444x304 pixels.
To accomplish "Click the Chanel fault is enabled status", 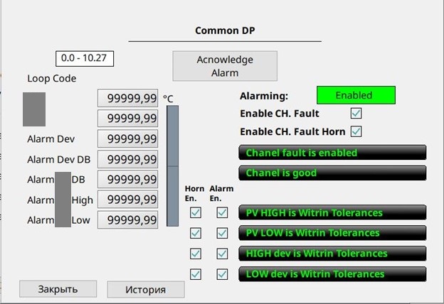I will tap(332, 153).
